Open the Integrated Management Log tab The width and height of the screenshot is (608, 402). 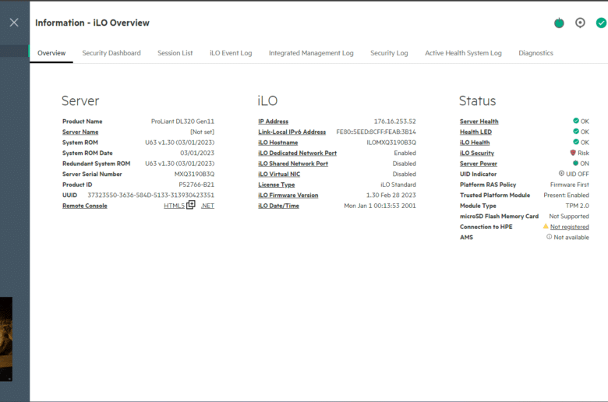pyautogui.click(x=311, y=53)
